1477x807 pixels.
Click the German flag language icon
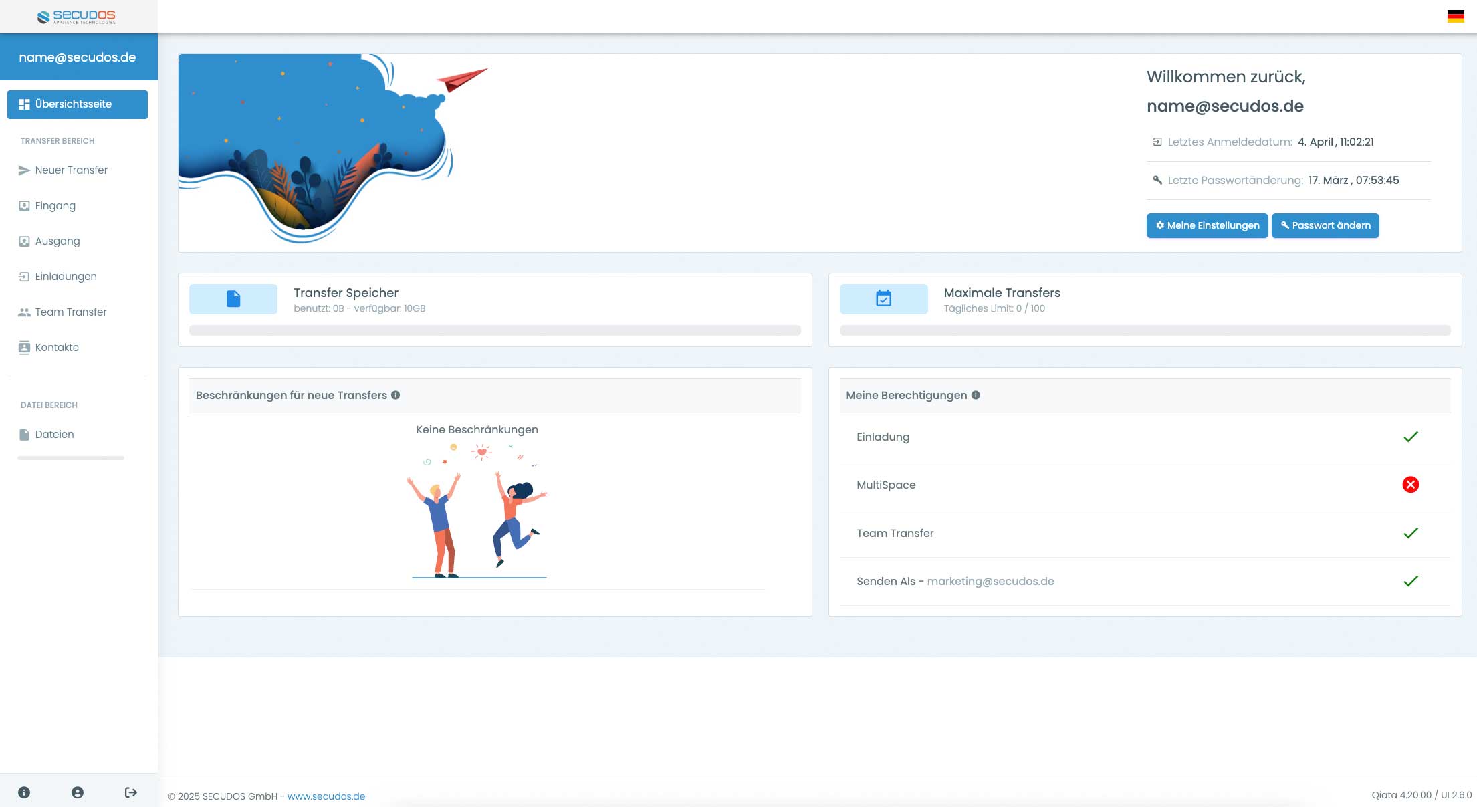[1456, 16]
